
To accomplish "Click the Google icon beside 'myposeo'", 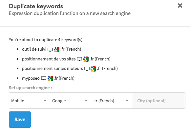I will [50, 78].
